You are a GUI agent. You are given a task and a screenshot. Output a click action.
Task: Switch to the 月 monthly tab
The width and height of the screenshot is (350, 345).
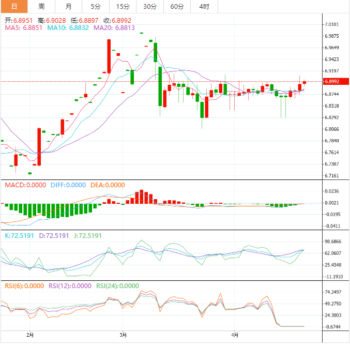click(69, 7)
